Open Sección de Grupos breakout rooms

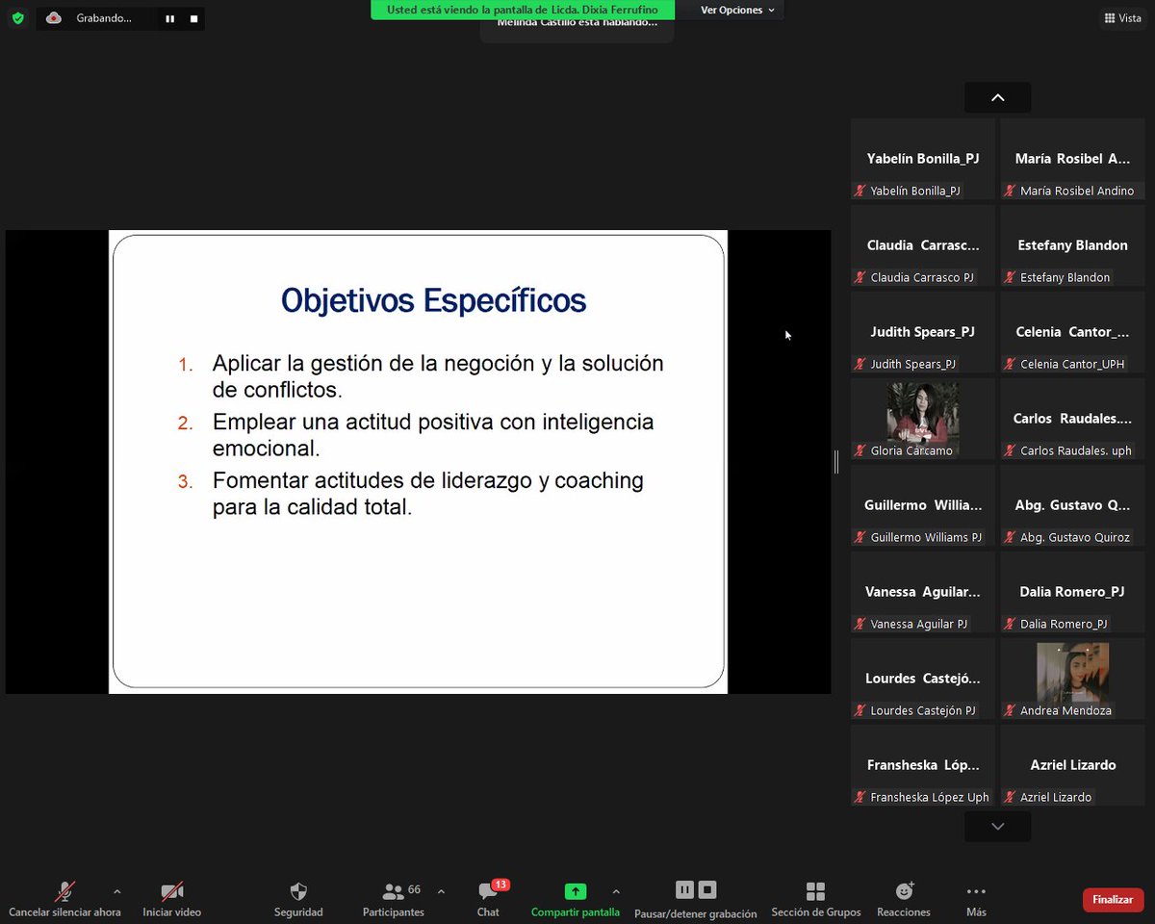pyautogui.click(x=815, y=899)
